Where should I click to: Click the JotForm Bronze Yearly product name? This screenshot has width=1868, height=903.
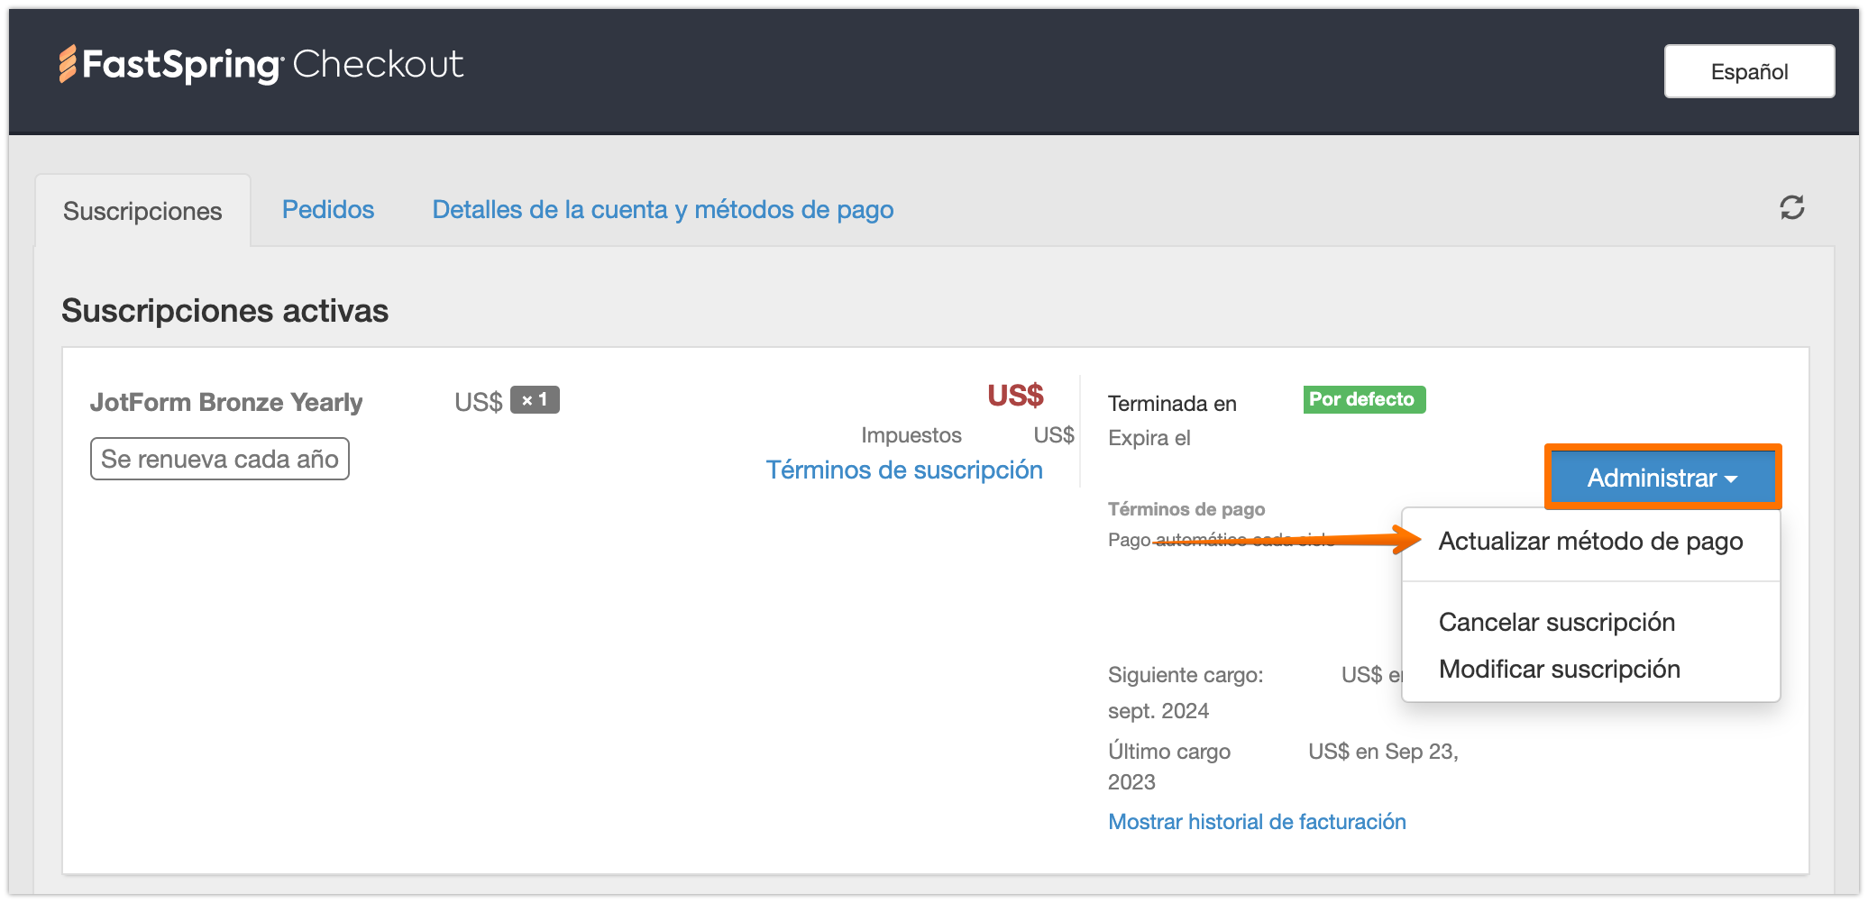[226, 402]
